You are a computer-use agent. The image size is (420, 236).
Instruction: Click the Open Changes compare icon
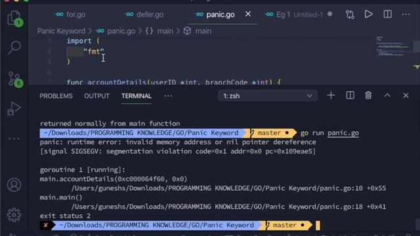(x=350, y=14)
